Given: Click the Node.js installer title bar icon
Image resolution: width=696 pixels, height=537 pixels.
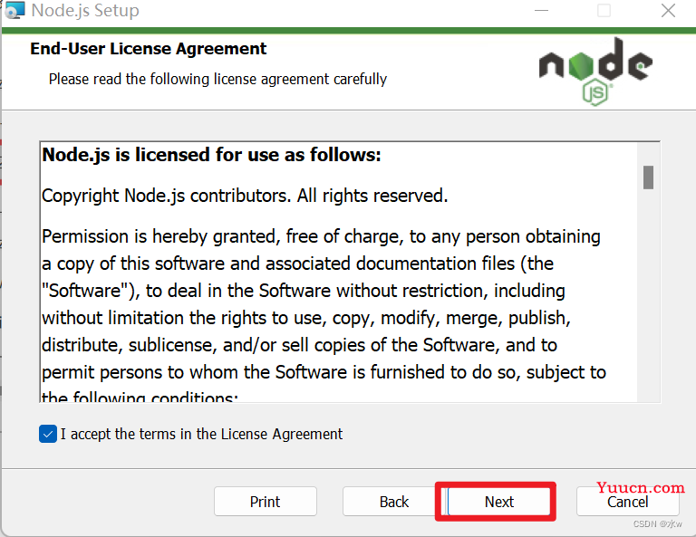Looking at the screenshot, I should (x=14, y=10).
